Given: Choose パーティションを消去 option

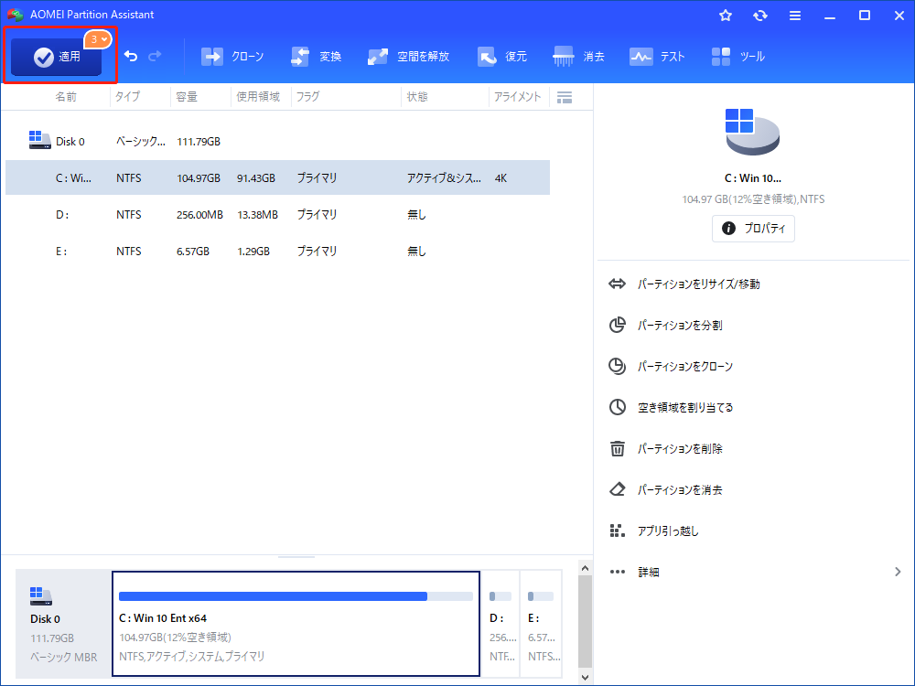Looking at the screenshot, I should pos(680,490).
